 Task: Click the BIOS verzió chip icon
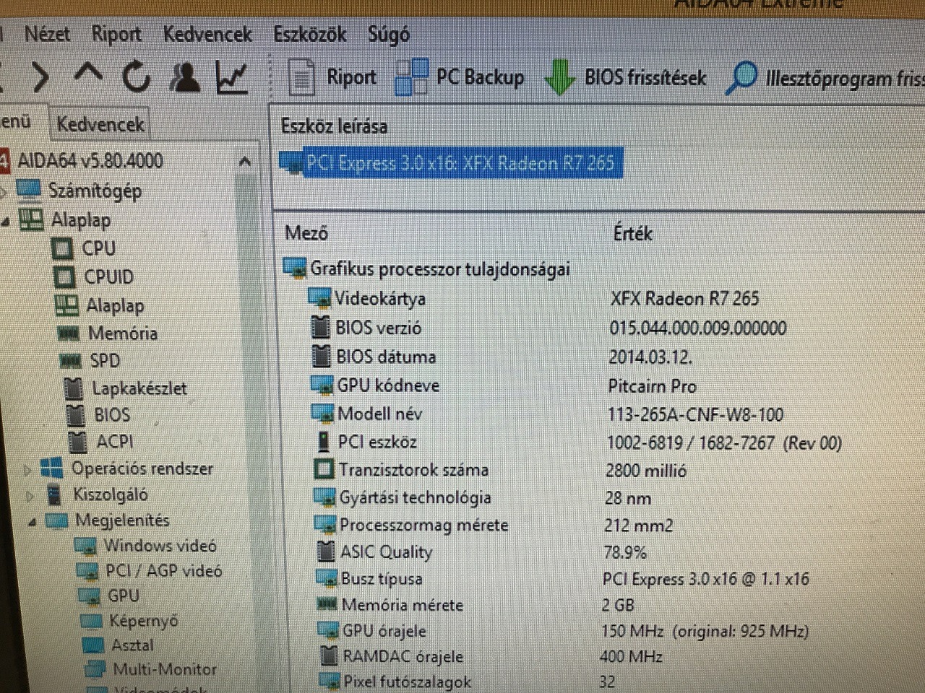[321, 327]
